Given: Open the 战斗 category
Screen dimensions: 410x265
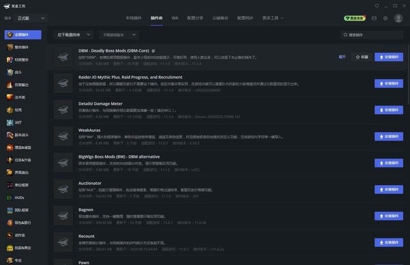Looking at the screenshot, I should pos(23,72).
